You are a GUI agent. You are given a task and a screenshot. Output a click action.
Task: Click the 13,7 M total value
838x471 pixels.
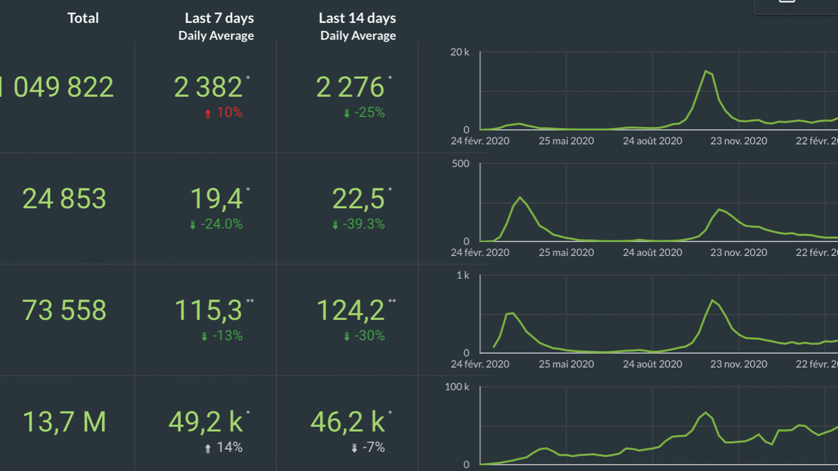64,422
